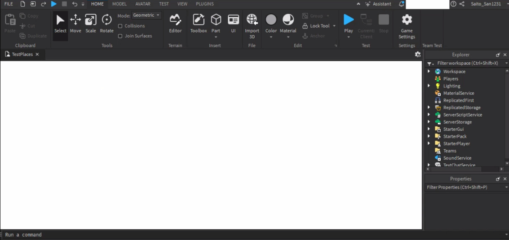Screen dimensions: 509x240
Task: Undock the Explorer panel
Action: (498, 55)
